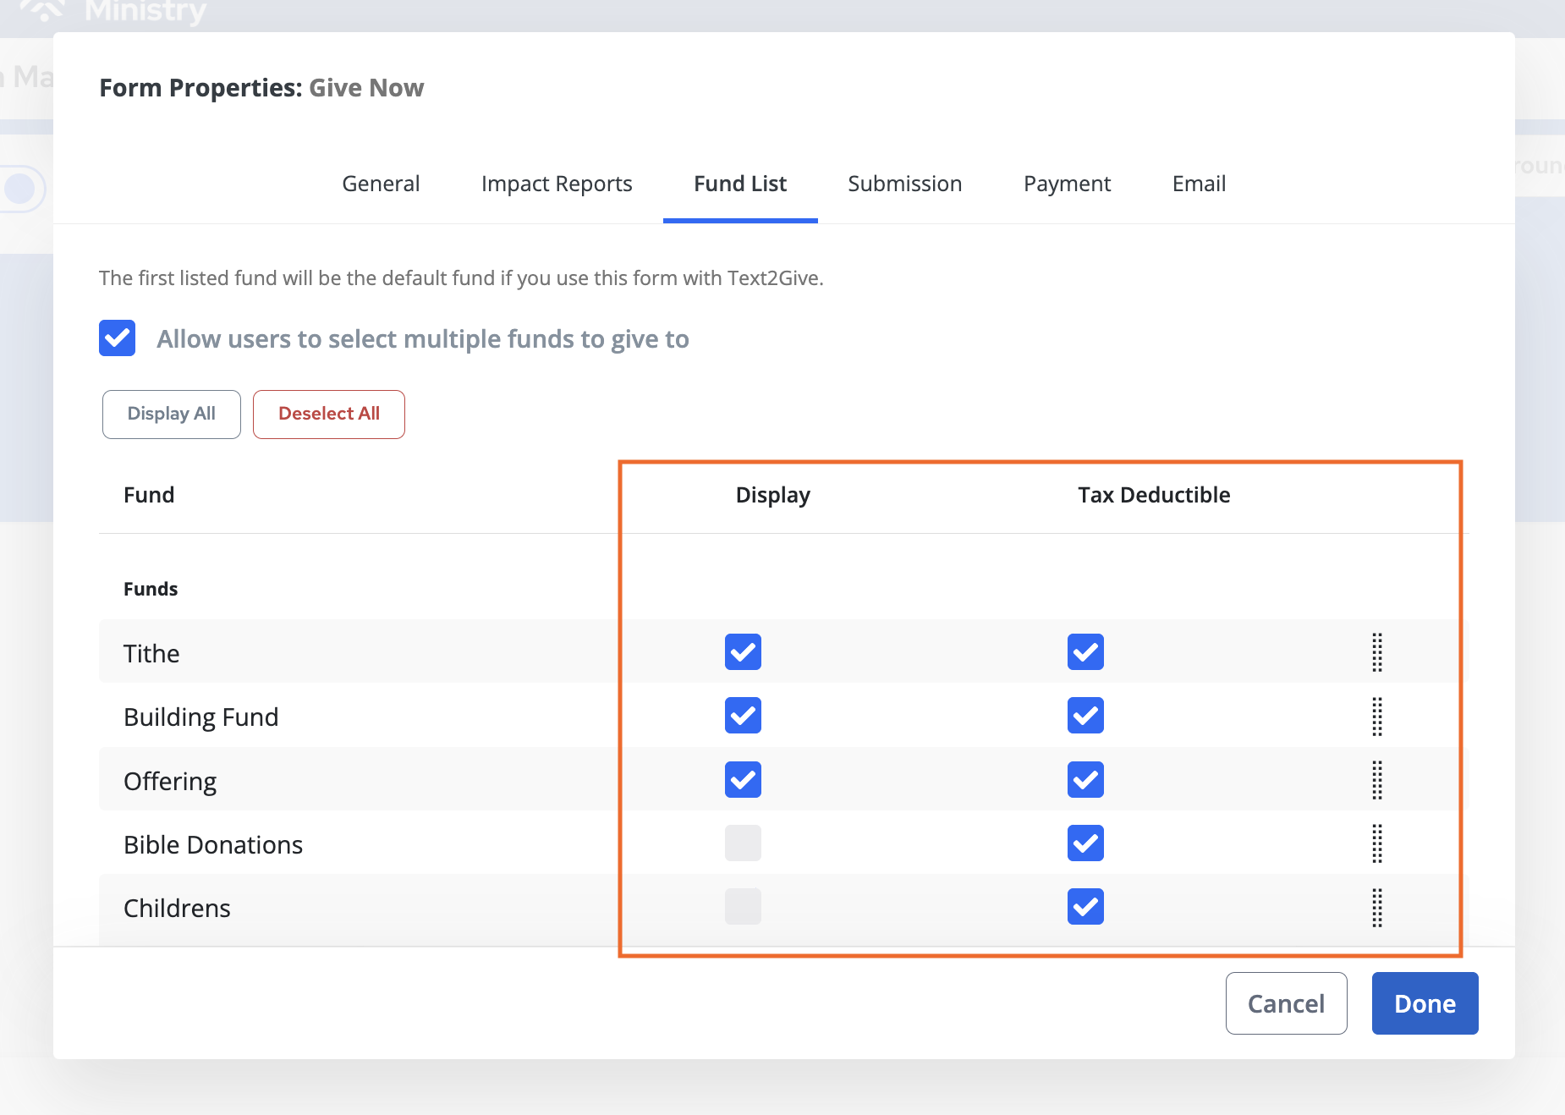1565x1115 pixels.
Task: Uncheck Tax Deductible for Building Fund
Action: (x=1085, y=716)
